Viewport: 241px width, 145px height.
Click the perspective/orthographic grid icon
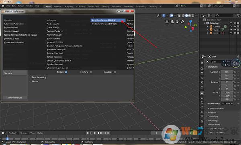pos(167,22)
